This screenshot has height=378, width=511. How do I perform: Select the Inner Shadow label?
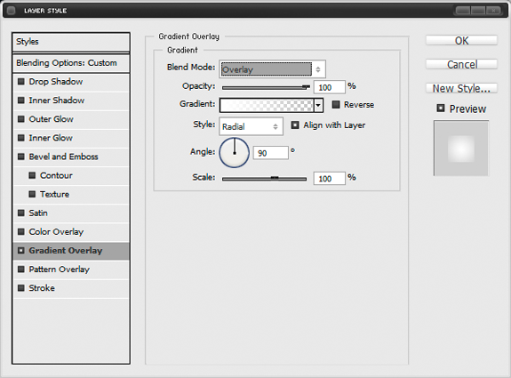[x=57, y=101]
